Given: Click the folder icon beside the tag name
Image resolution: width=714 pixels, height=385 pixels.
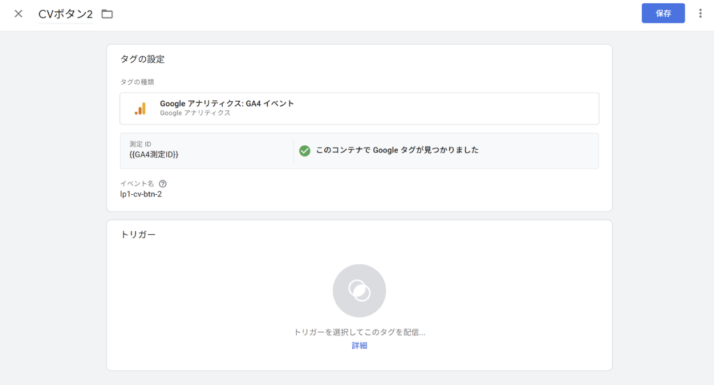Looking at the screenshot, I should point(107,14).
